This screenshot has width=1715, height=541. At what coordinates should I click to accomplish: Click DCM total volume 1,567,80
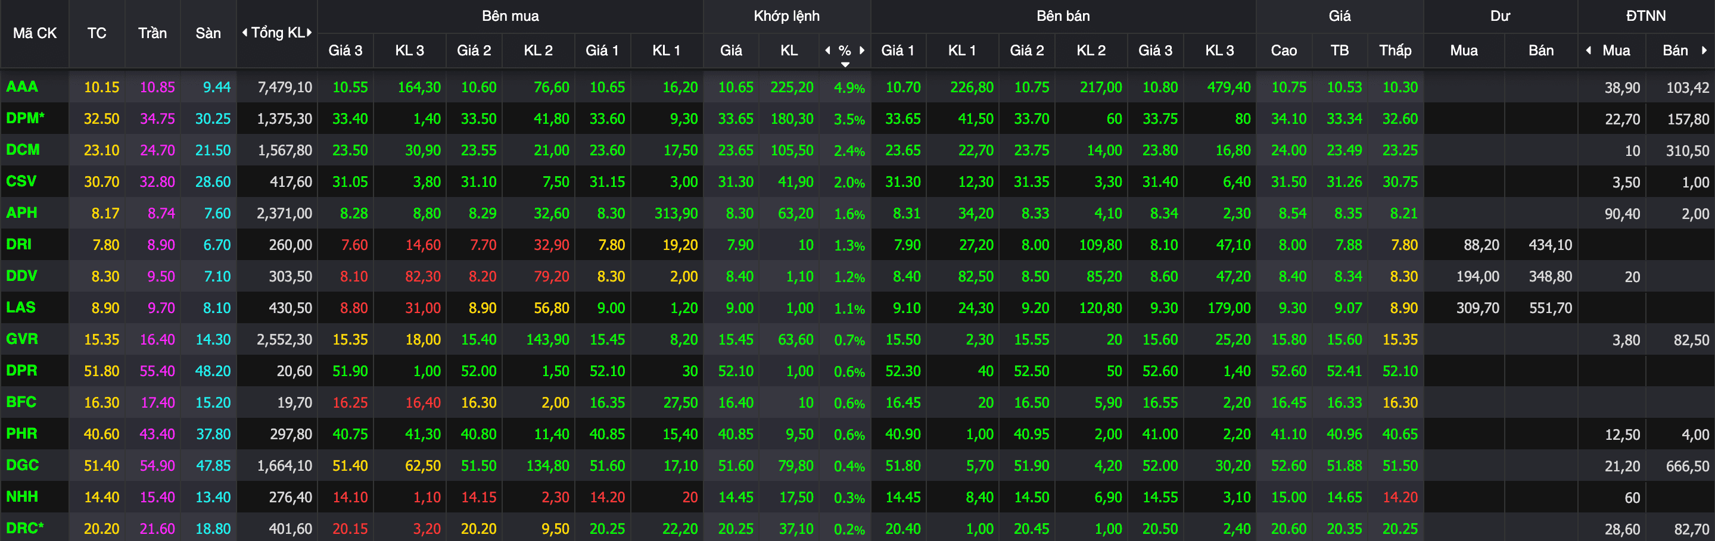pyautogui.click(x=284, y=151)
